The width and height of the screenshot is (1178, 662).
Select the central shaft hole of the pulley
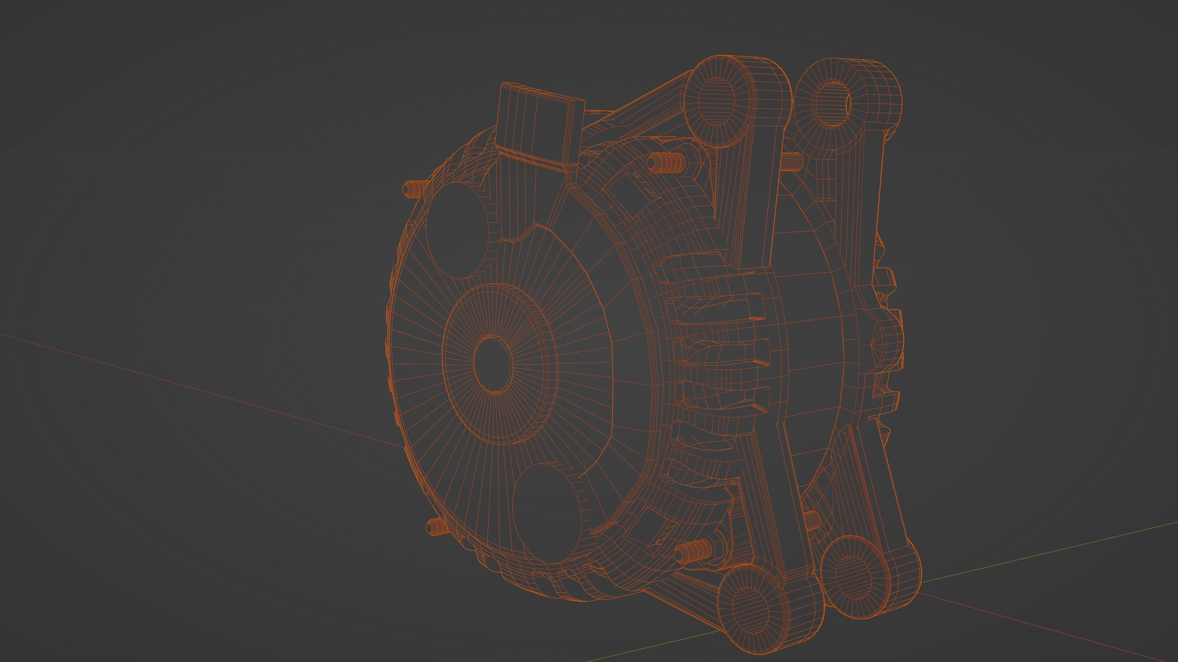click(493, 364)
